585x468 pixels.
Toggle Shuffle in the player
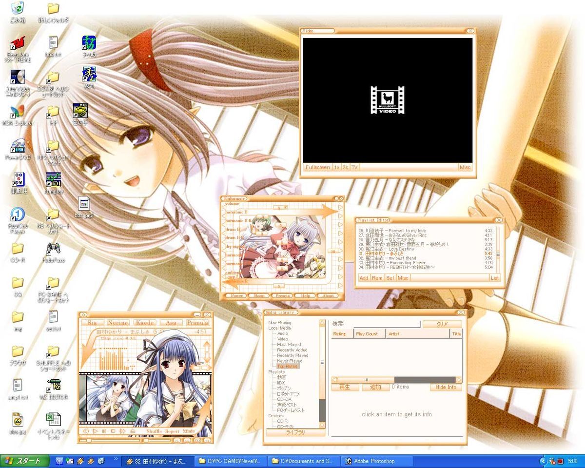[x=154, y=431]
